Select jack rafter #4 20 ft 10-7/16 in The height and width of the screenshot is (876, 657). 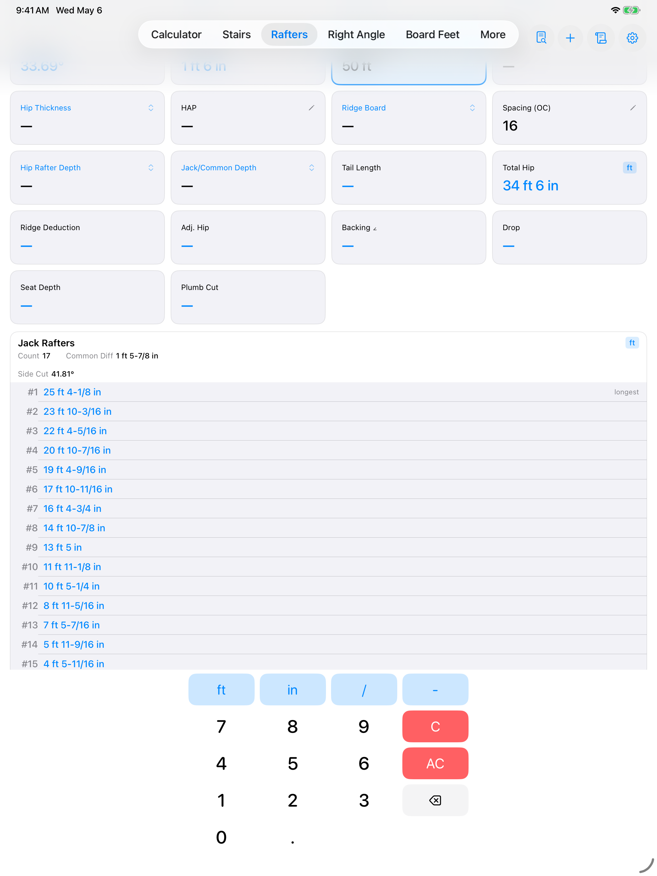tap(328, 450)
